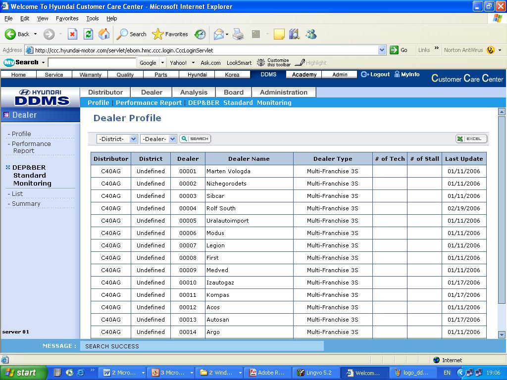
Task: Open Adobe Reader taskbar item
Action: (x=268, y=373)
